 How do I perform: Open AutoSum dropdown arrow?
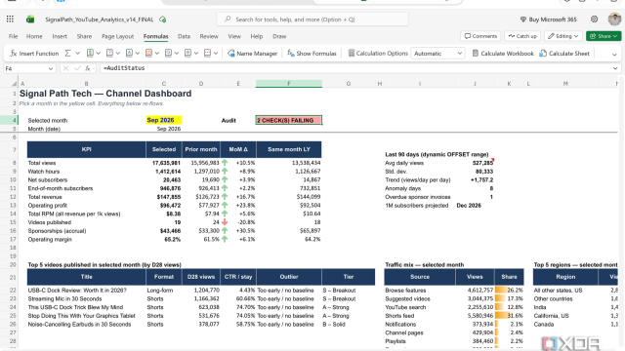(x=78, y=54)
